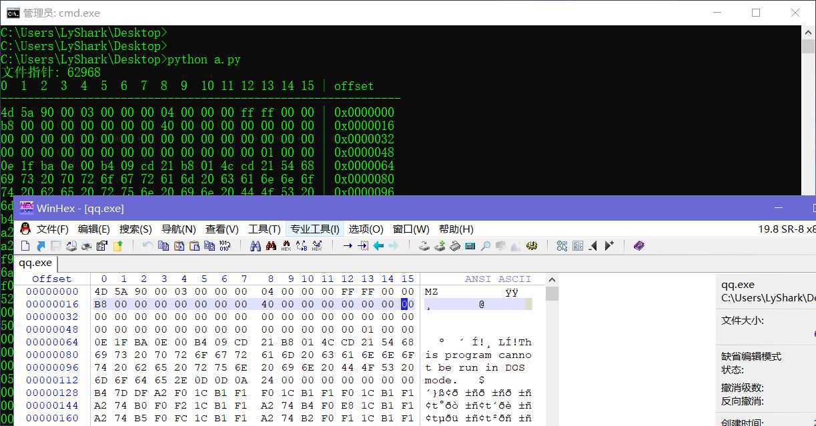Click the 撤消级数 label in info panel
This screenshot has width=816, height=426.
(x=743, y=388)
